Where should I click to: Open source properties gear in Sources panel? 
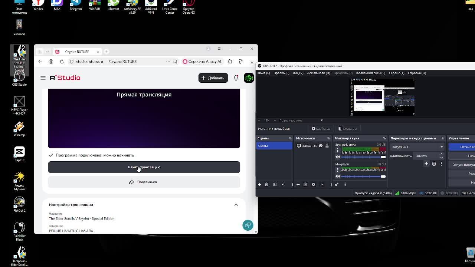tap(313, 184)
